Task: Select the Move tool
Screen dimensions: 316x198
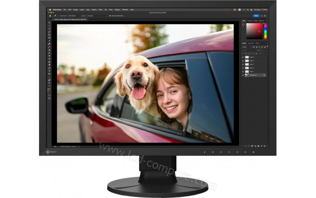Action: click(x=49, y=22)
